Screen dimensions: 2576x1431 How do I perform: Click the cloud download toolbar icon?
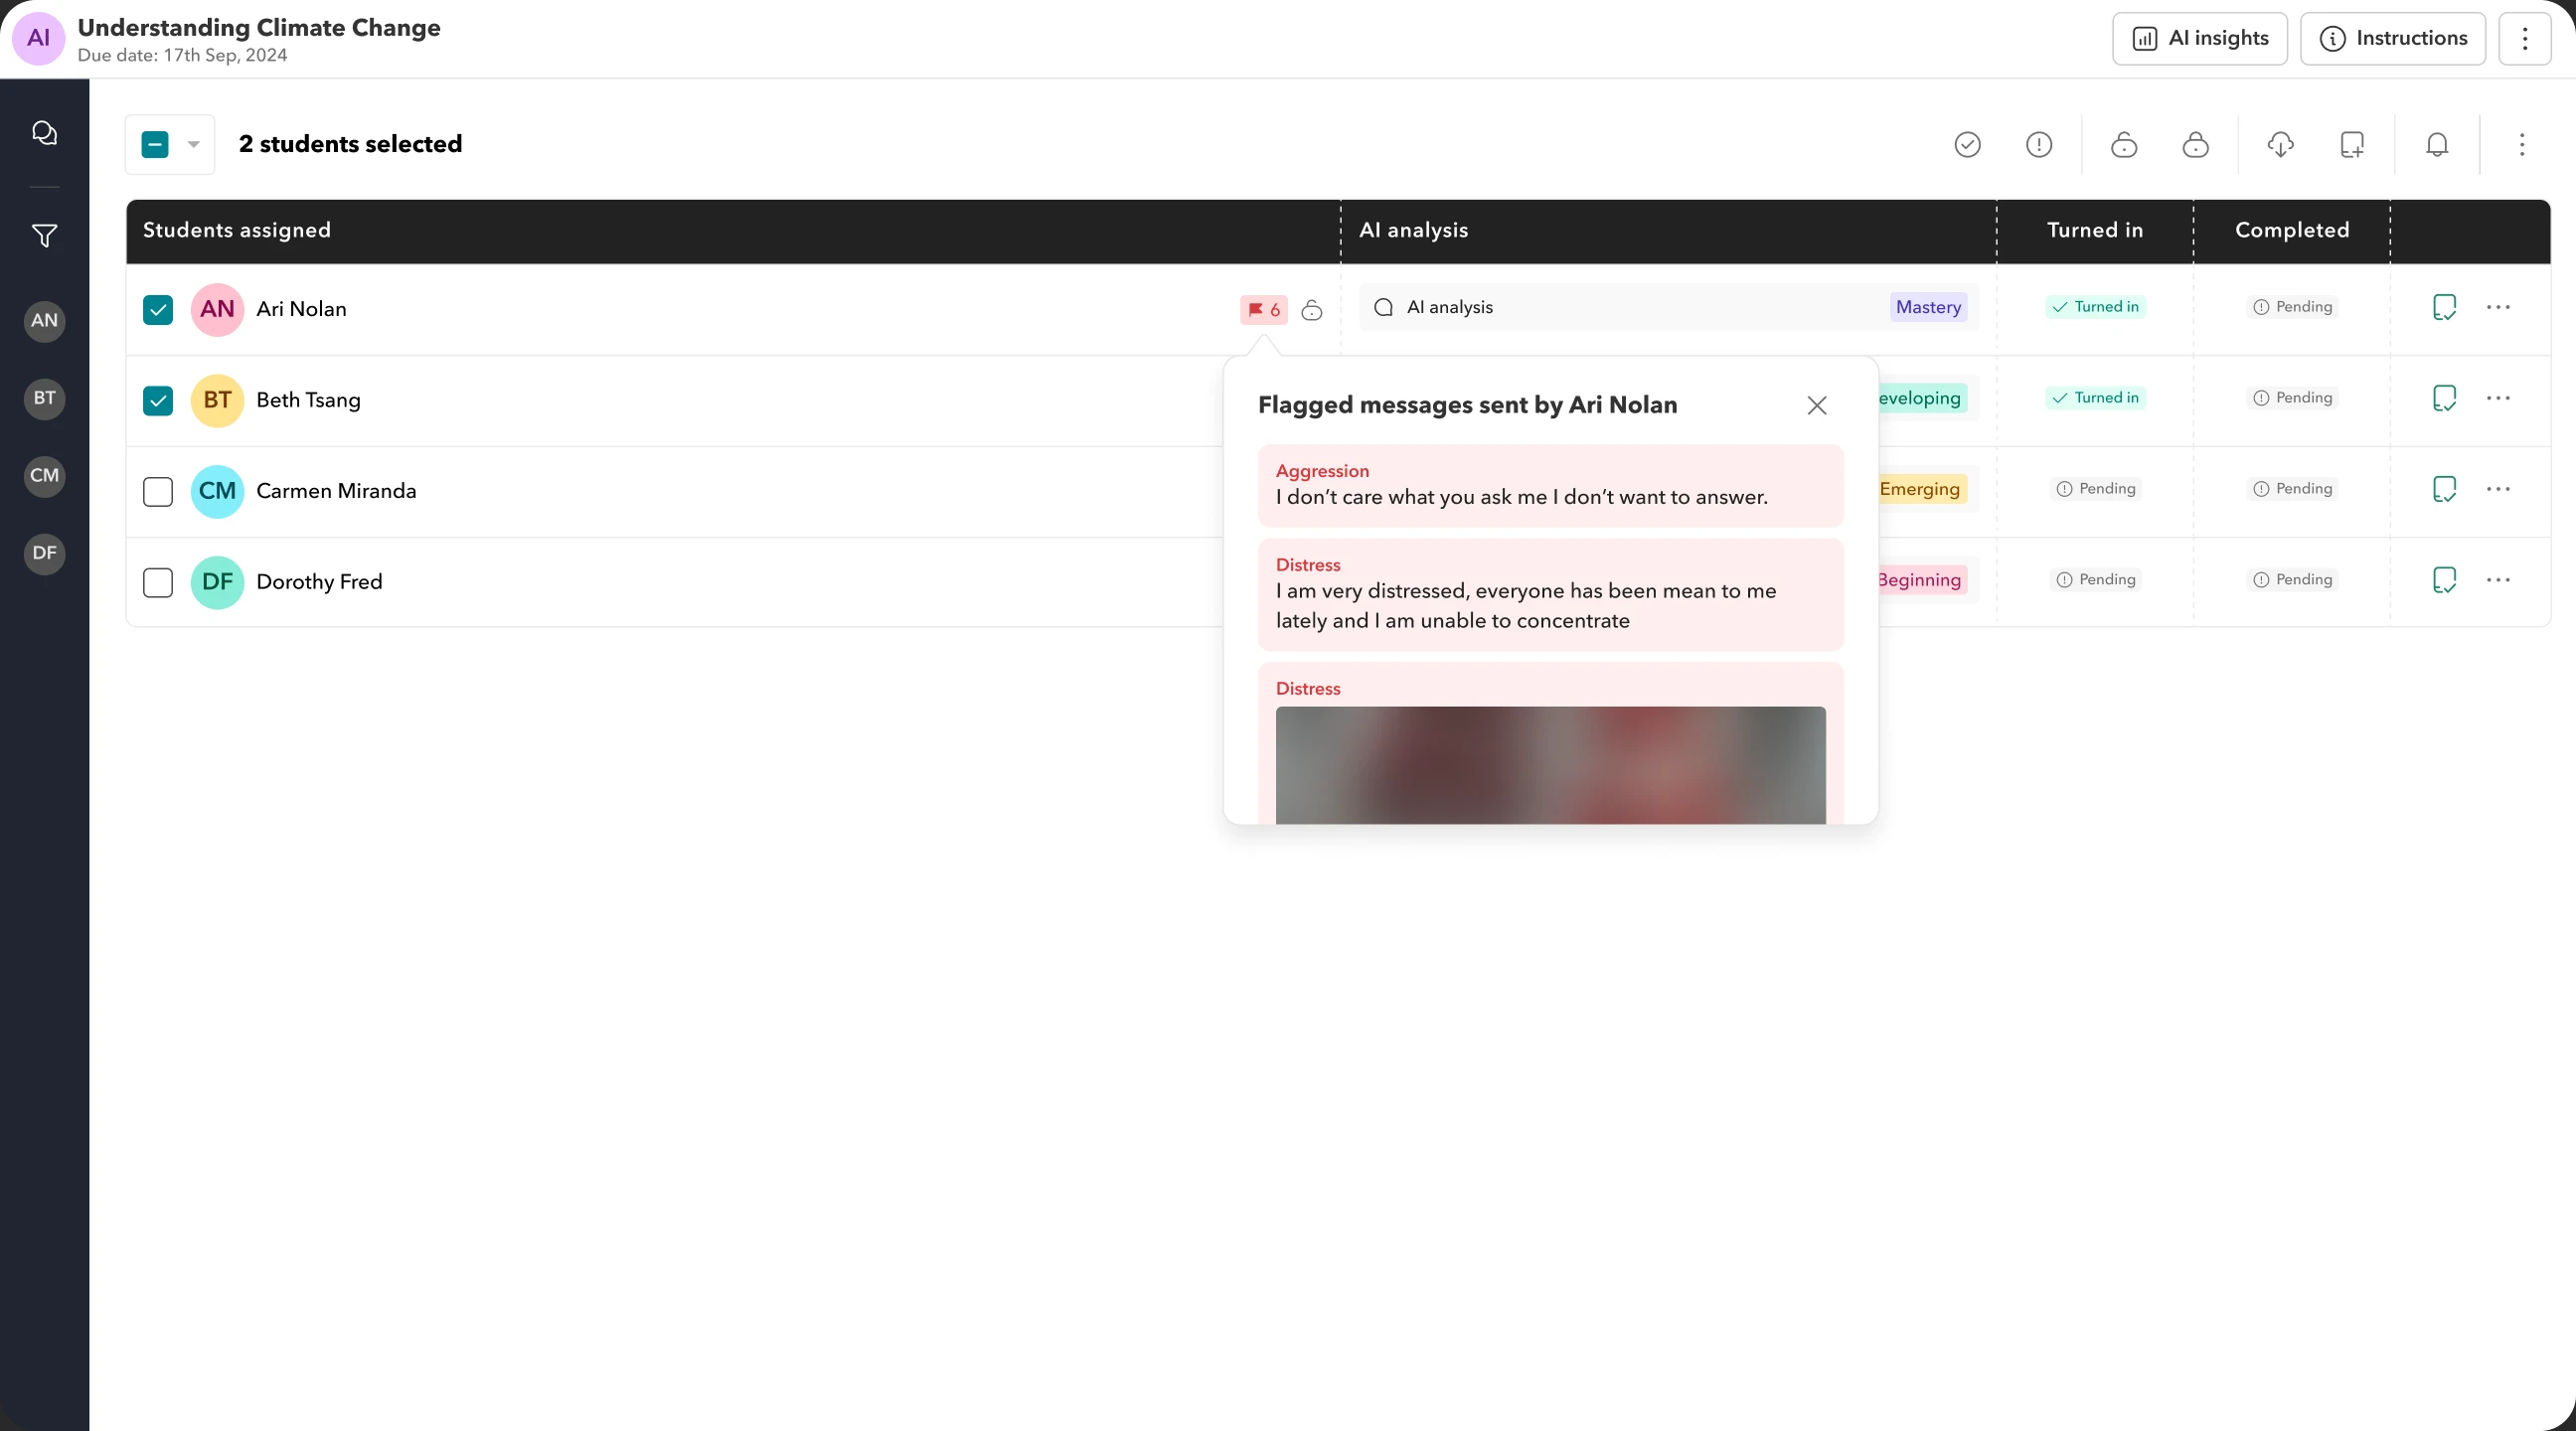(2280, 145)
